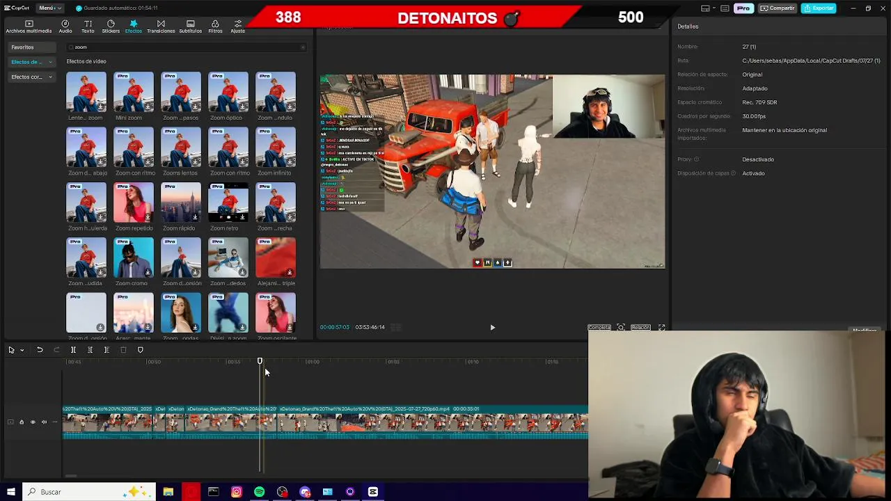
Task: Delete left of playhead
Action: 90,350
